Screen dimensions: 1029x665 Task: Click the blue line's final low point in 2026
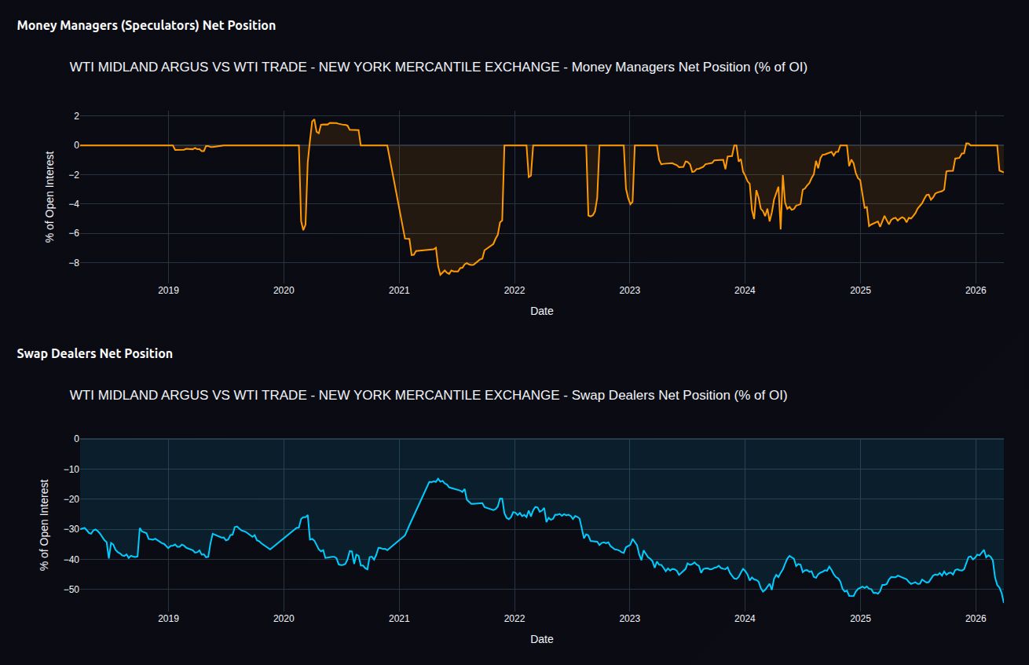pos(1003,601)
